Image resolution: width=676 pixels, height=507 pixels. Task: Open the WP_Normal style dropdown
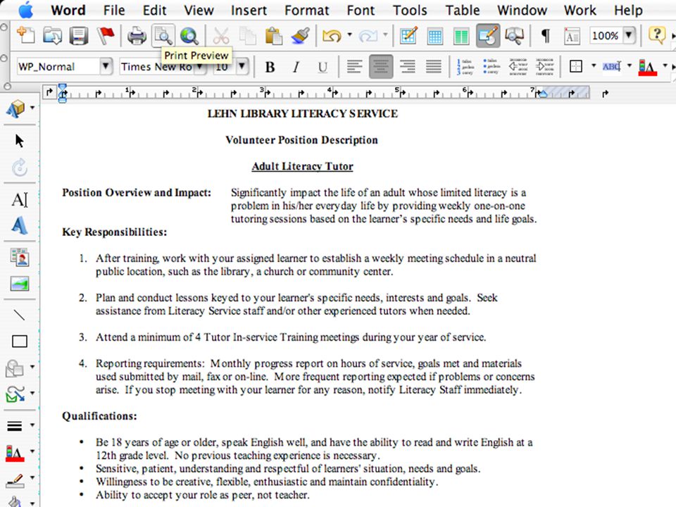point(105,66)
